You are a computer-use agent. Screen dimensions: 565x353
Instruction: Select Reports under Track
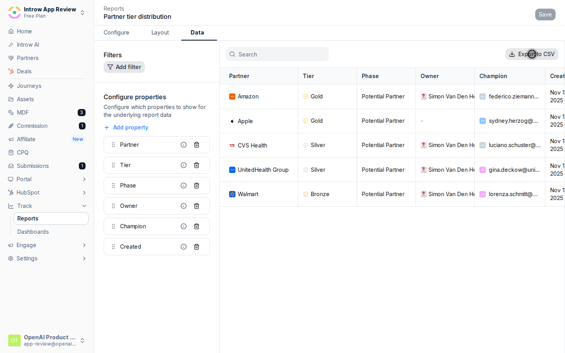[x=51, y=218]
